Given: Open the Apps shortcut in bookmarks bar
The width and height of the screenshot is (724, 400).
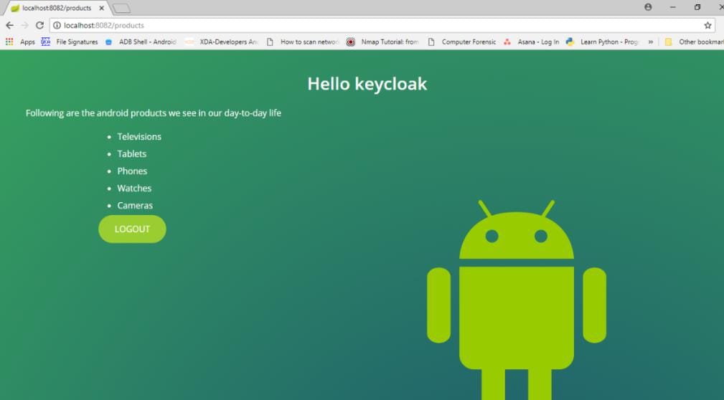Looking at the screenshot, I should (x=21, y=42).
